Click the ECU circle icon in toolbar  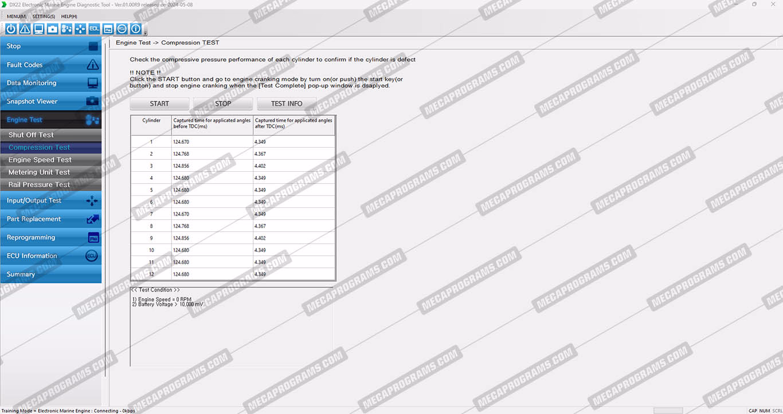122,29
